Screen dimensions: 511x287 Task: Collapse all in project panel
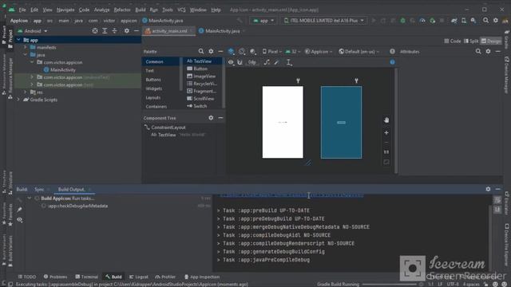[x=114, y=31]
